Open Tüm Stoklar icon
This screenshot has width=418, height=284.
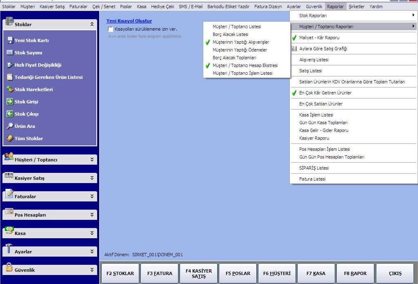click(x=10, y=139)
